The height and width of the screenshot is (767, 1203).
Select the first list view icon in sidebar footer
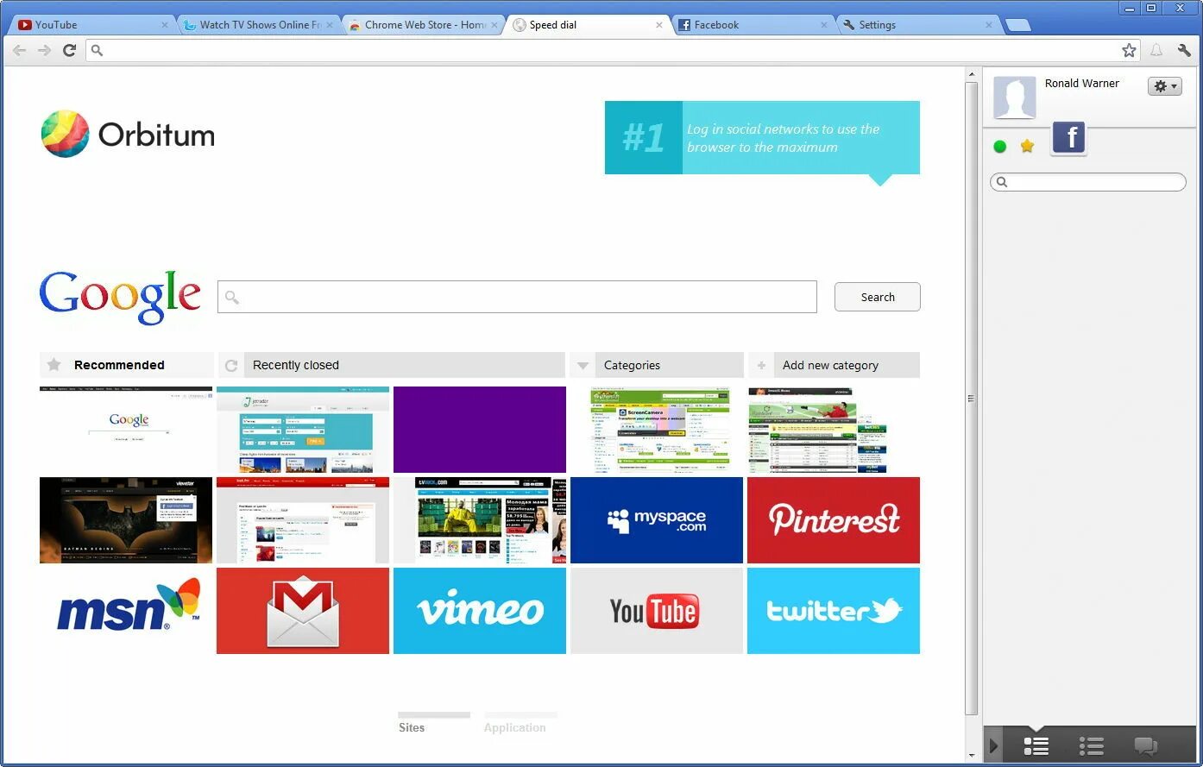tap(1036, 745)
